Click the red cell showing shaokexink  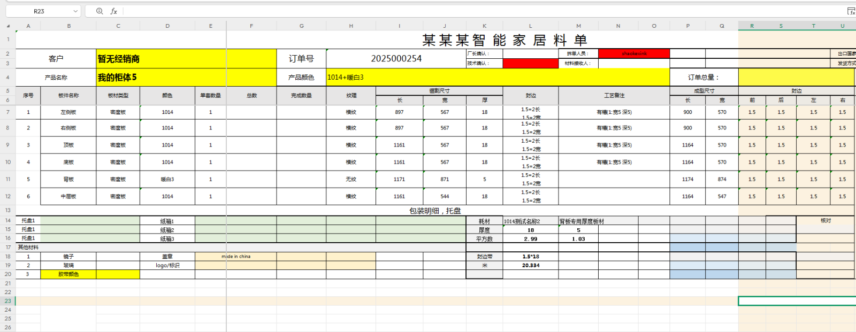click(634, 53)
